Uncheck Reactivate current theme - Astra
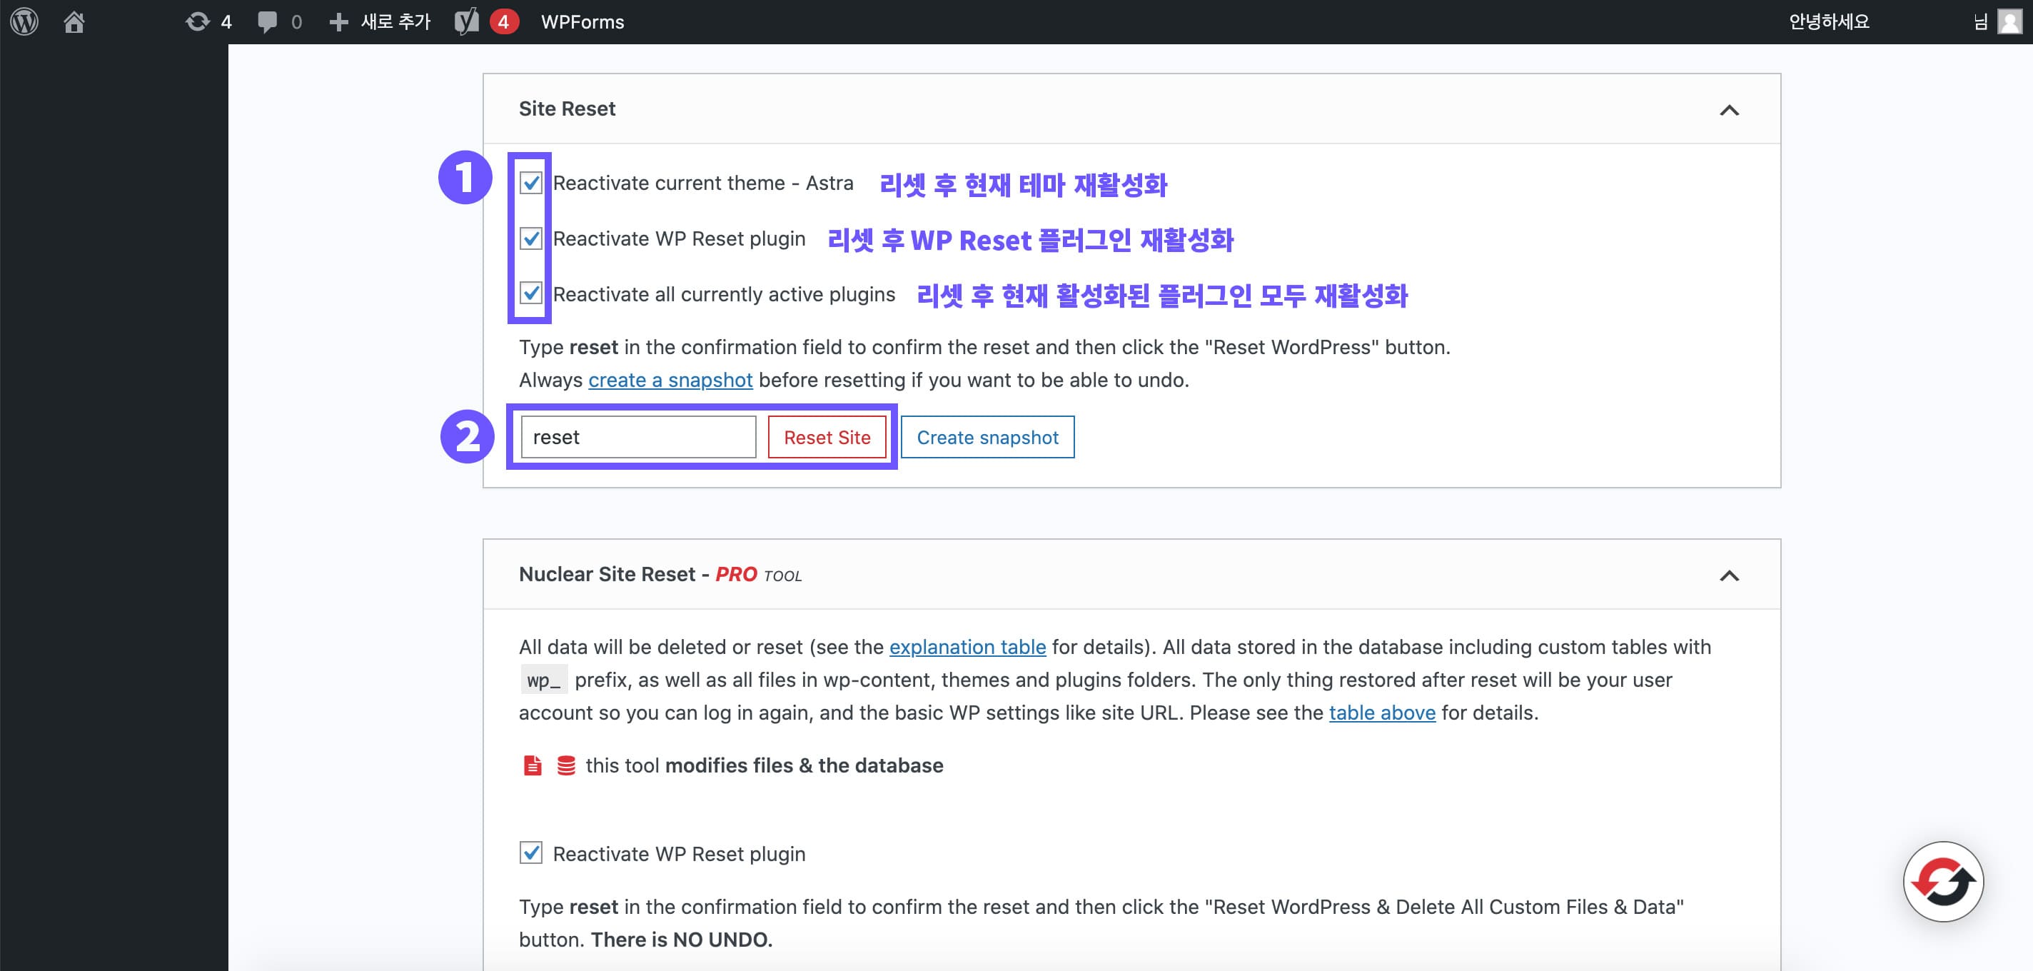 [530, 183]
